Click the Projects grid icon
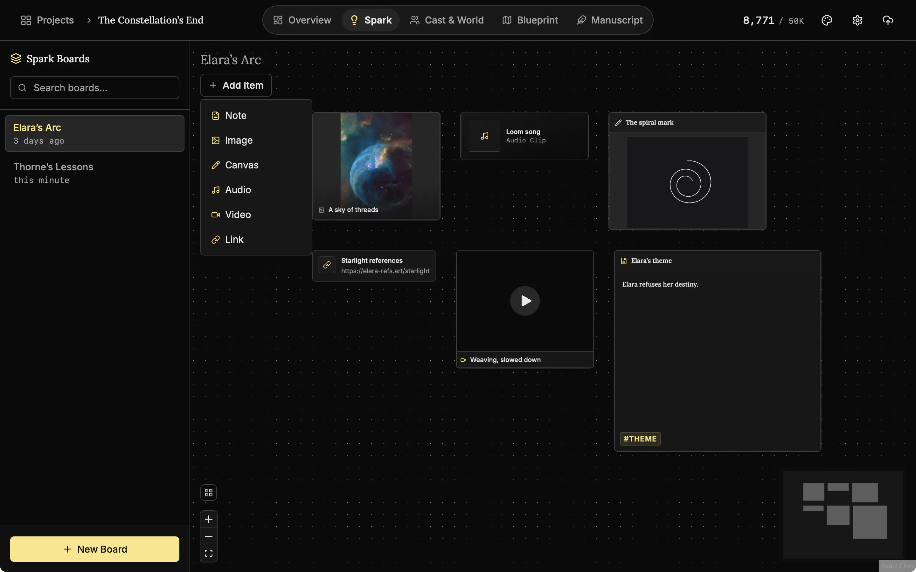This screenshot has width=916, height=572. click(26, 20)
